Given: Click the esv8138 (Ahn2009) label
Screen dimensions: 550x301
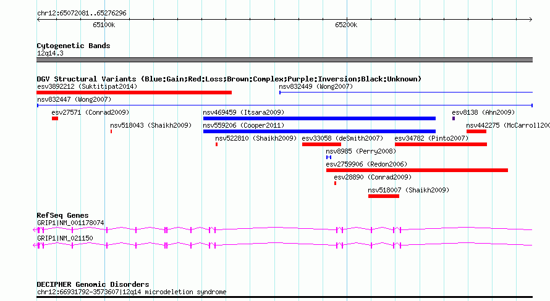Looking at the screenshot, I should click(483, 112).
